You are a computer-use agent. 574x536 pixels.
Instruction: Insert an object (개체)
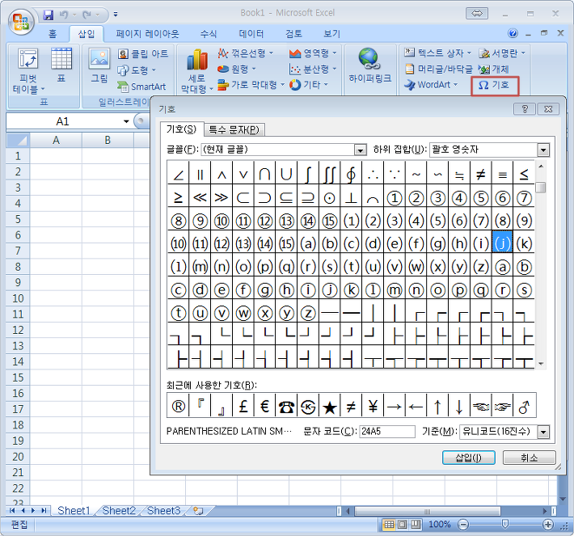pos(494,70)
